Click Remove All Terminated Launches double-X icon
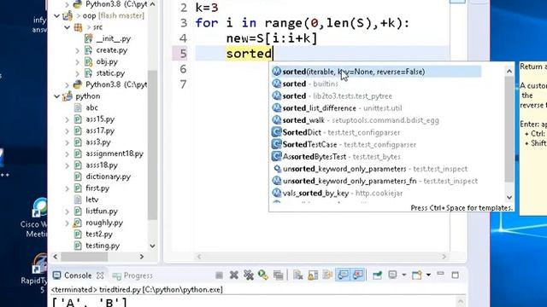The width and height of the screenshot is (547, 307). [249, 275]
